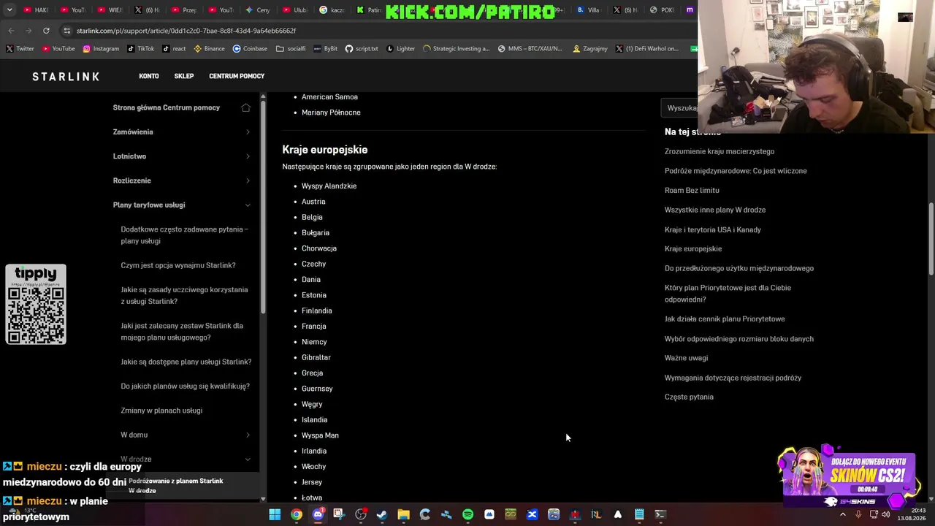935x526 pixels.
Task: Show hidden system tray icons
Action: pyautogui.click(x=842, y=514)
